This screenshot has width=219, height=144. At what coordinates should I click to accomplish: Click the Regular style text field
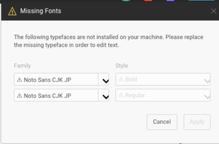pyautogui.click(x=159, y=95)
